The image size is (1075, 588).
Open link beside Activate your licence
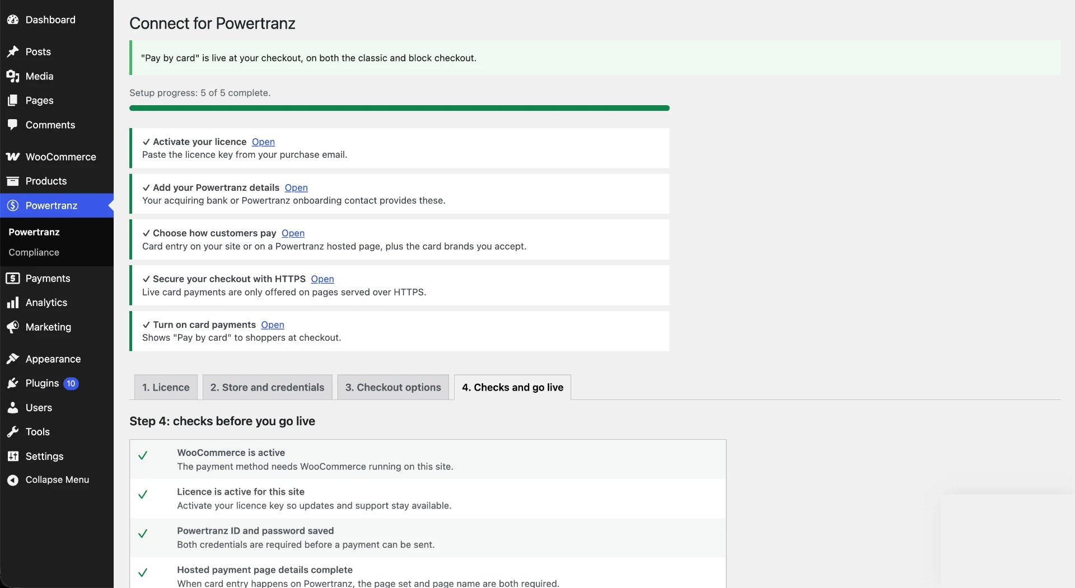(x=263, y=142)
